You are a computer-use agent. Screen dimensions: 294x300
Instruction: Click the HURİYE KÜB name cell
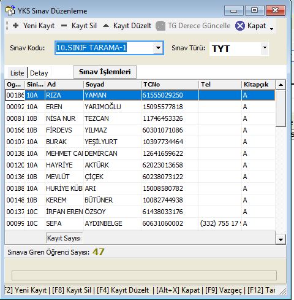pos(64,188)
